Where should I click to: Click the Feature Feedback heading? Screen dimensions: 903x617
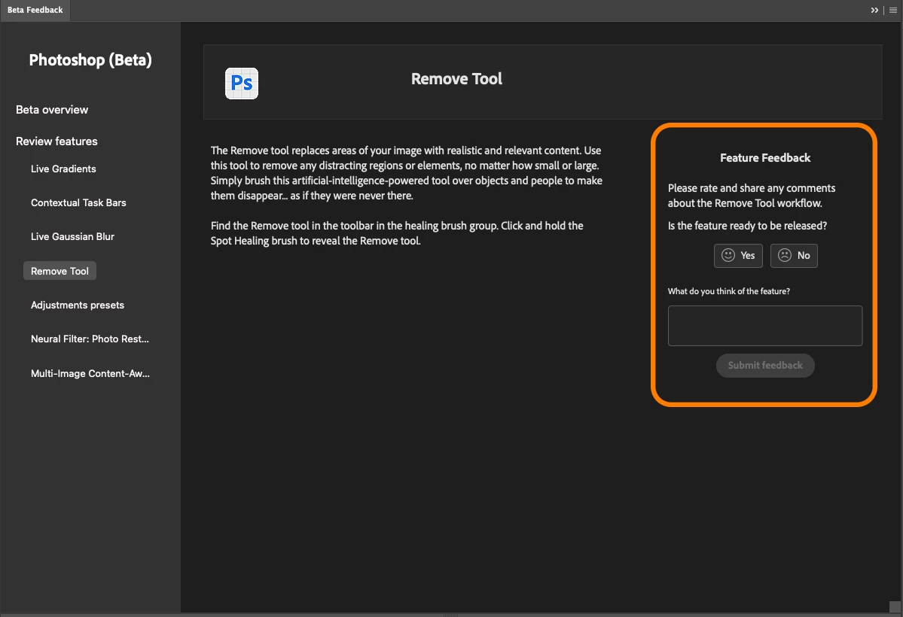764,158
